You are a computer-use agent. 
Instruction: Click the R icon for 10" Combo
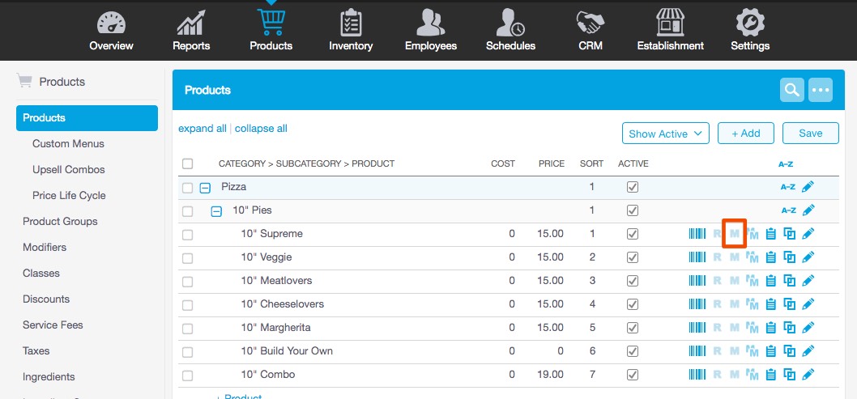coord(717,375)
